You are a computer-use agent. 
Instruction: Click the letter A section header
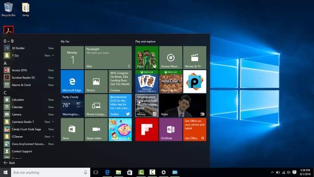pos(5,63)
